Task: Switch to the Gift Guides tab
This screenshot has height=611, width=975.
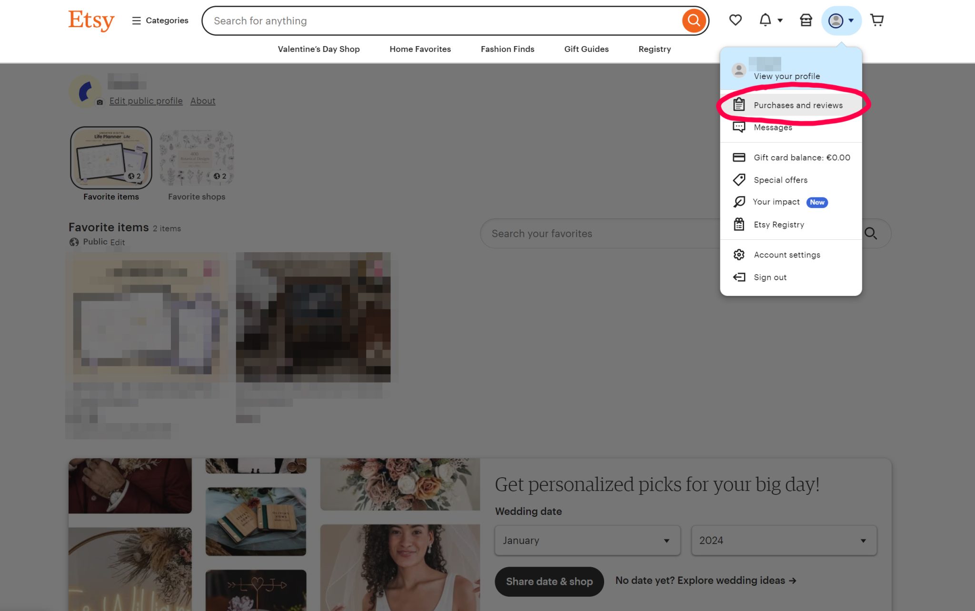Action: pos(586,49)
